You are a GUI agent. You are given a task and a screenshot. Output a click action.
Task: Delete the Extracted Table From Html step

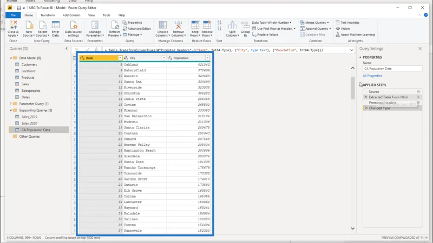click(x=366, y=97)
